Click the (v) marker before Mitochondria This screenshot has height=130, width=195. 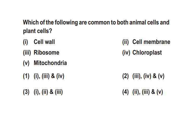(x=26, y=63)
